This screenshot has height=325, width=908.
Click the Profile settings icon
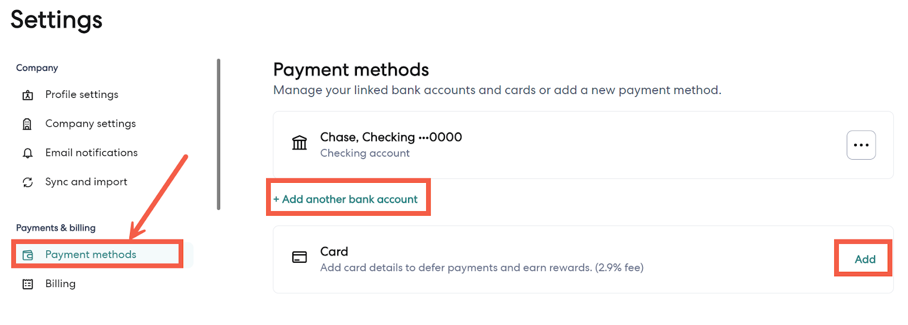(27, 95)
